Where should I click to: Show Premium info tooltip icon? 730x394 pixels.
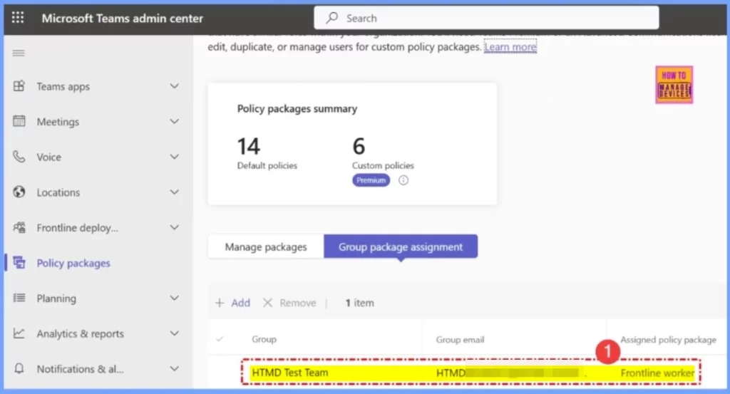403,180
